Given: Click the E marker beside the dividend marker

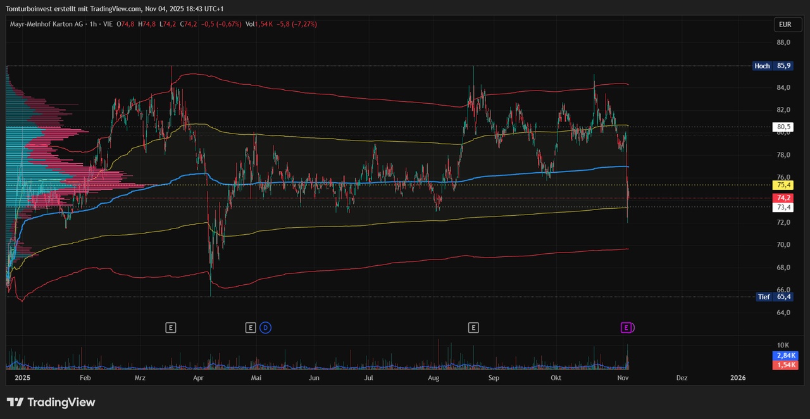Looking at the screenshot, I should (x=251, y=327).
